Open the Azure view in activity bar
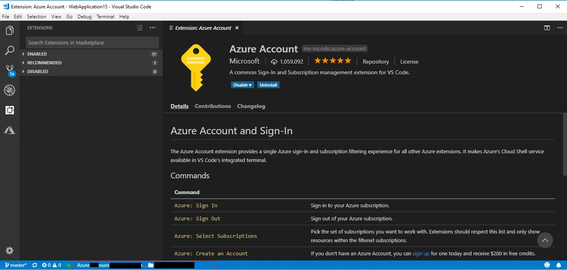This screenshot has width=567, height=270. [x=10, y=130]
